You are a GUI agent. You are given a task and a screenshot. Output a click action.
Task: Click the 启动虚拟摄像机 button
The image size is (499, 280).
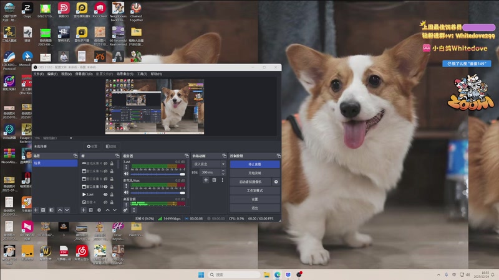click(251, 182)
